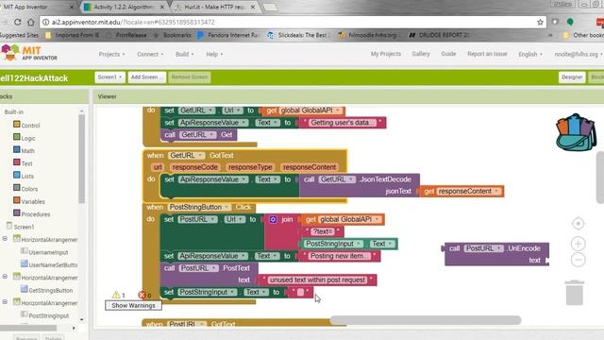Open the Guide link
This screenshot has height=340, width=604.
(448, 54)
